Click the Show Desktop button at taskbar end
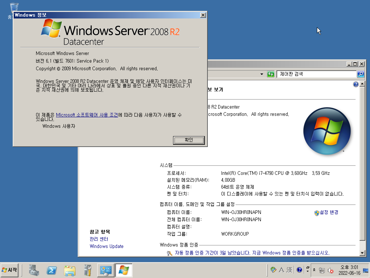 (x=366, y=270)
